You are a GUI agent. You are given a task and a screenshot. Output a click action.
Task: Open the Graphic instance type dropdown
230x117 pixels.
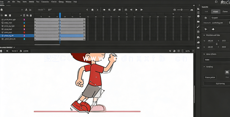[x=220, y=18]
